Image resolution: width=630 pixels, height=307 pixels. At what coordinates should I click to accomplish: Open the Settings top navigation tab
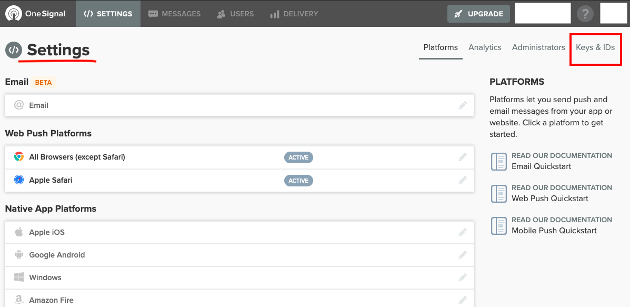click(x=108, y=14)
